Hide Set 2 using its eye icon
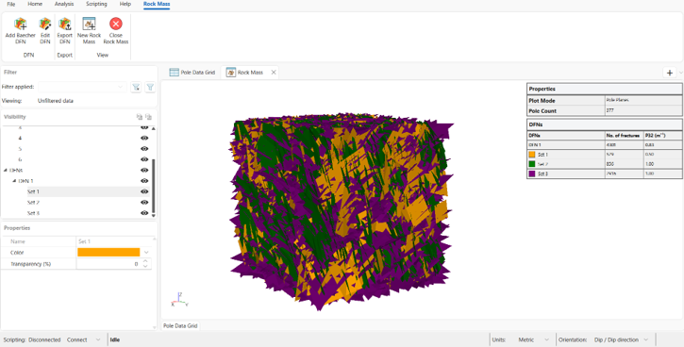 coord(144,203)
